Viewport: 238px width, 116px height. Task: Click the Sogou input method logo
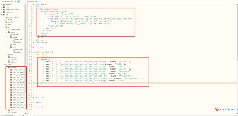pyautogui.click(x=217, y=109)
